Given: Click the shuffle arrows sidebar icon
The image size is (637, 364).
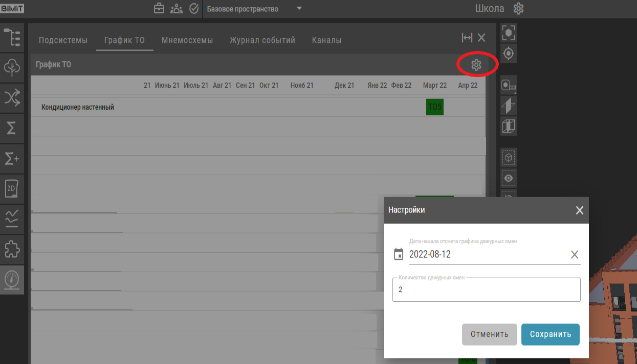Looking at the screenshot, I should pos(12,98).
